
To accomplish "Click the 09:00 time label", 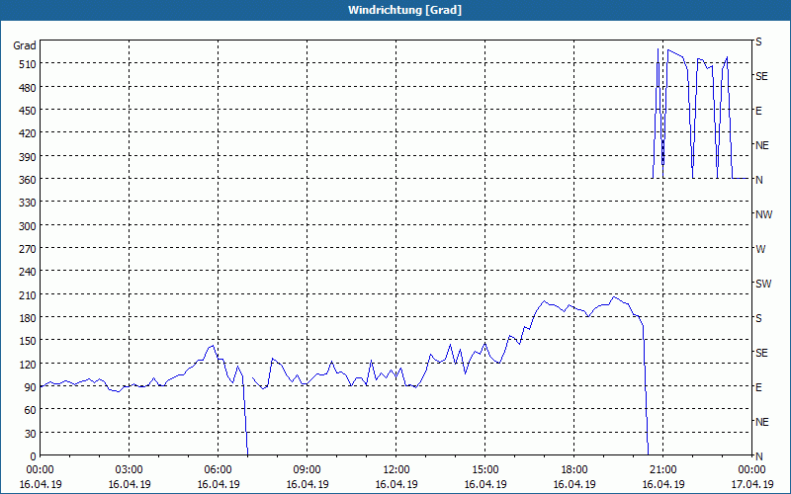I will tap(307, 470).
